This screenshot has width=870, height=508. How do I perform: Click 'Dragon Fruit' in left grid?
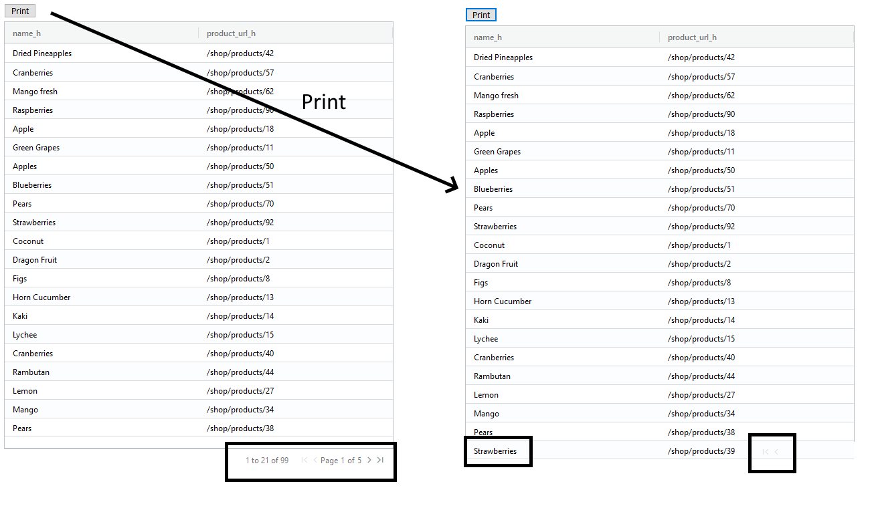click(x=35, y=260)
